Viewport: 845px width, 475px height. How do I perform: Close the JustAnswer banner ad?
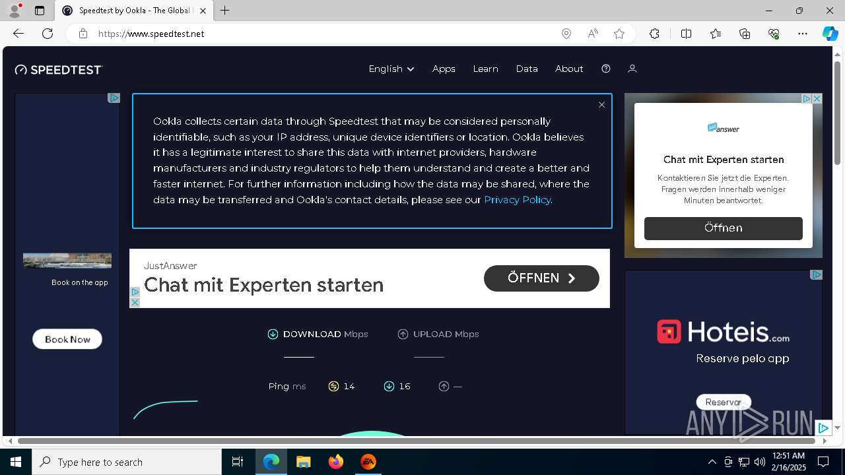coord(135,302)
